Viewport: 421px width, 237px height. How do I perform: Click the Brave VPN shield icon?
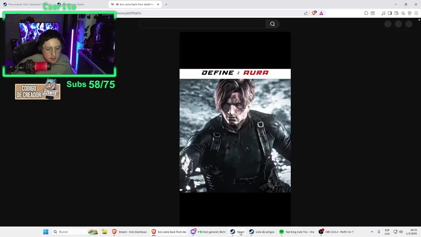[x=409, y=13]
